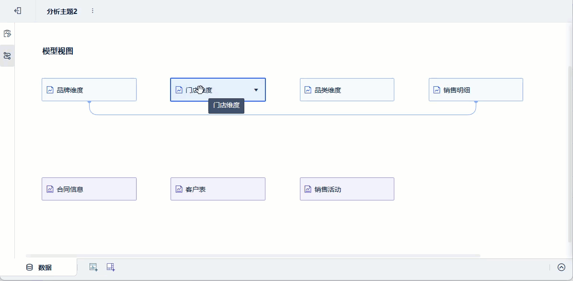Click the chart icon inside the 品类维度 card

coord(308,89)
